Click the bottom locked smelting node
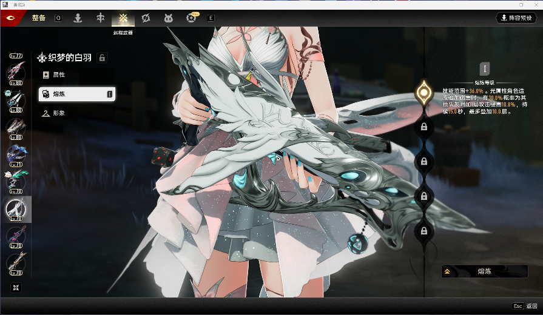 (423, 230)
